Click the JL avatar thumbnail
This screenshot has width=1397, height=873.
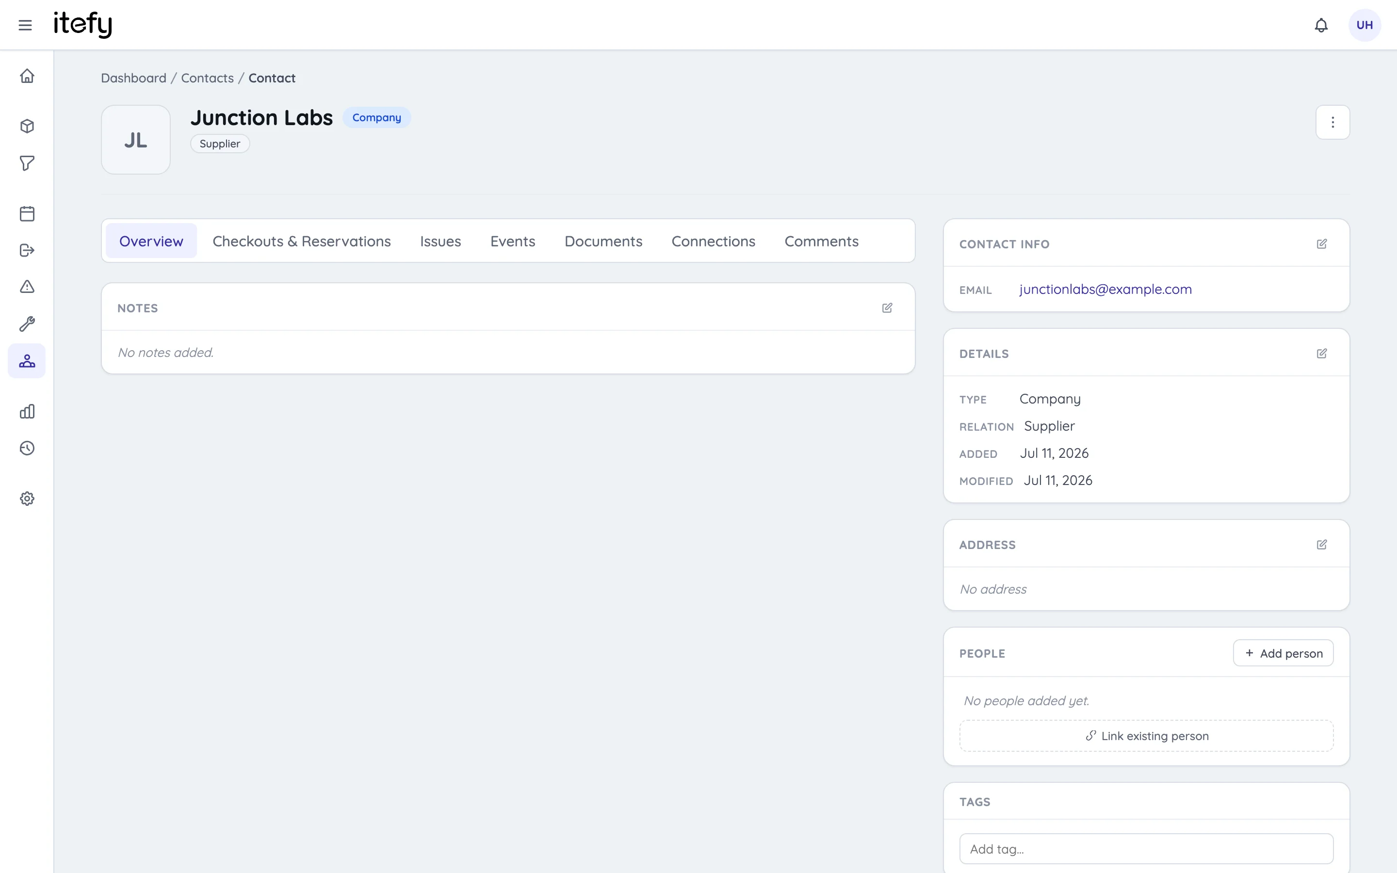136,140
